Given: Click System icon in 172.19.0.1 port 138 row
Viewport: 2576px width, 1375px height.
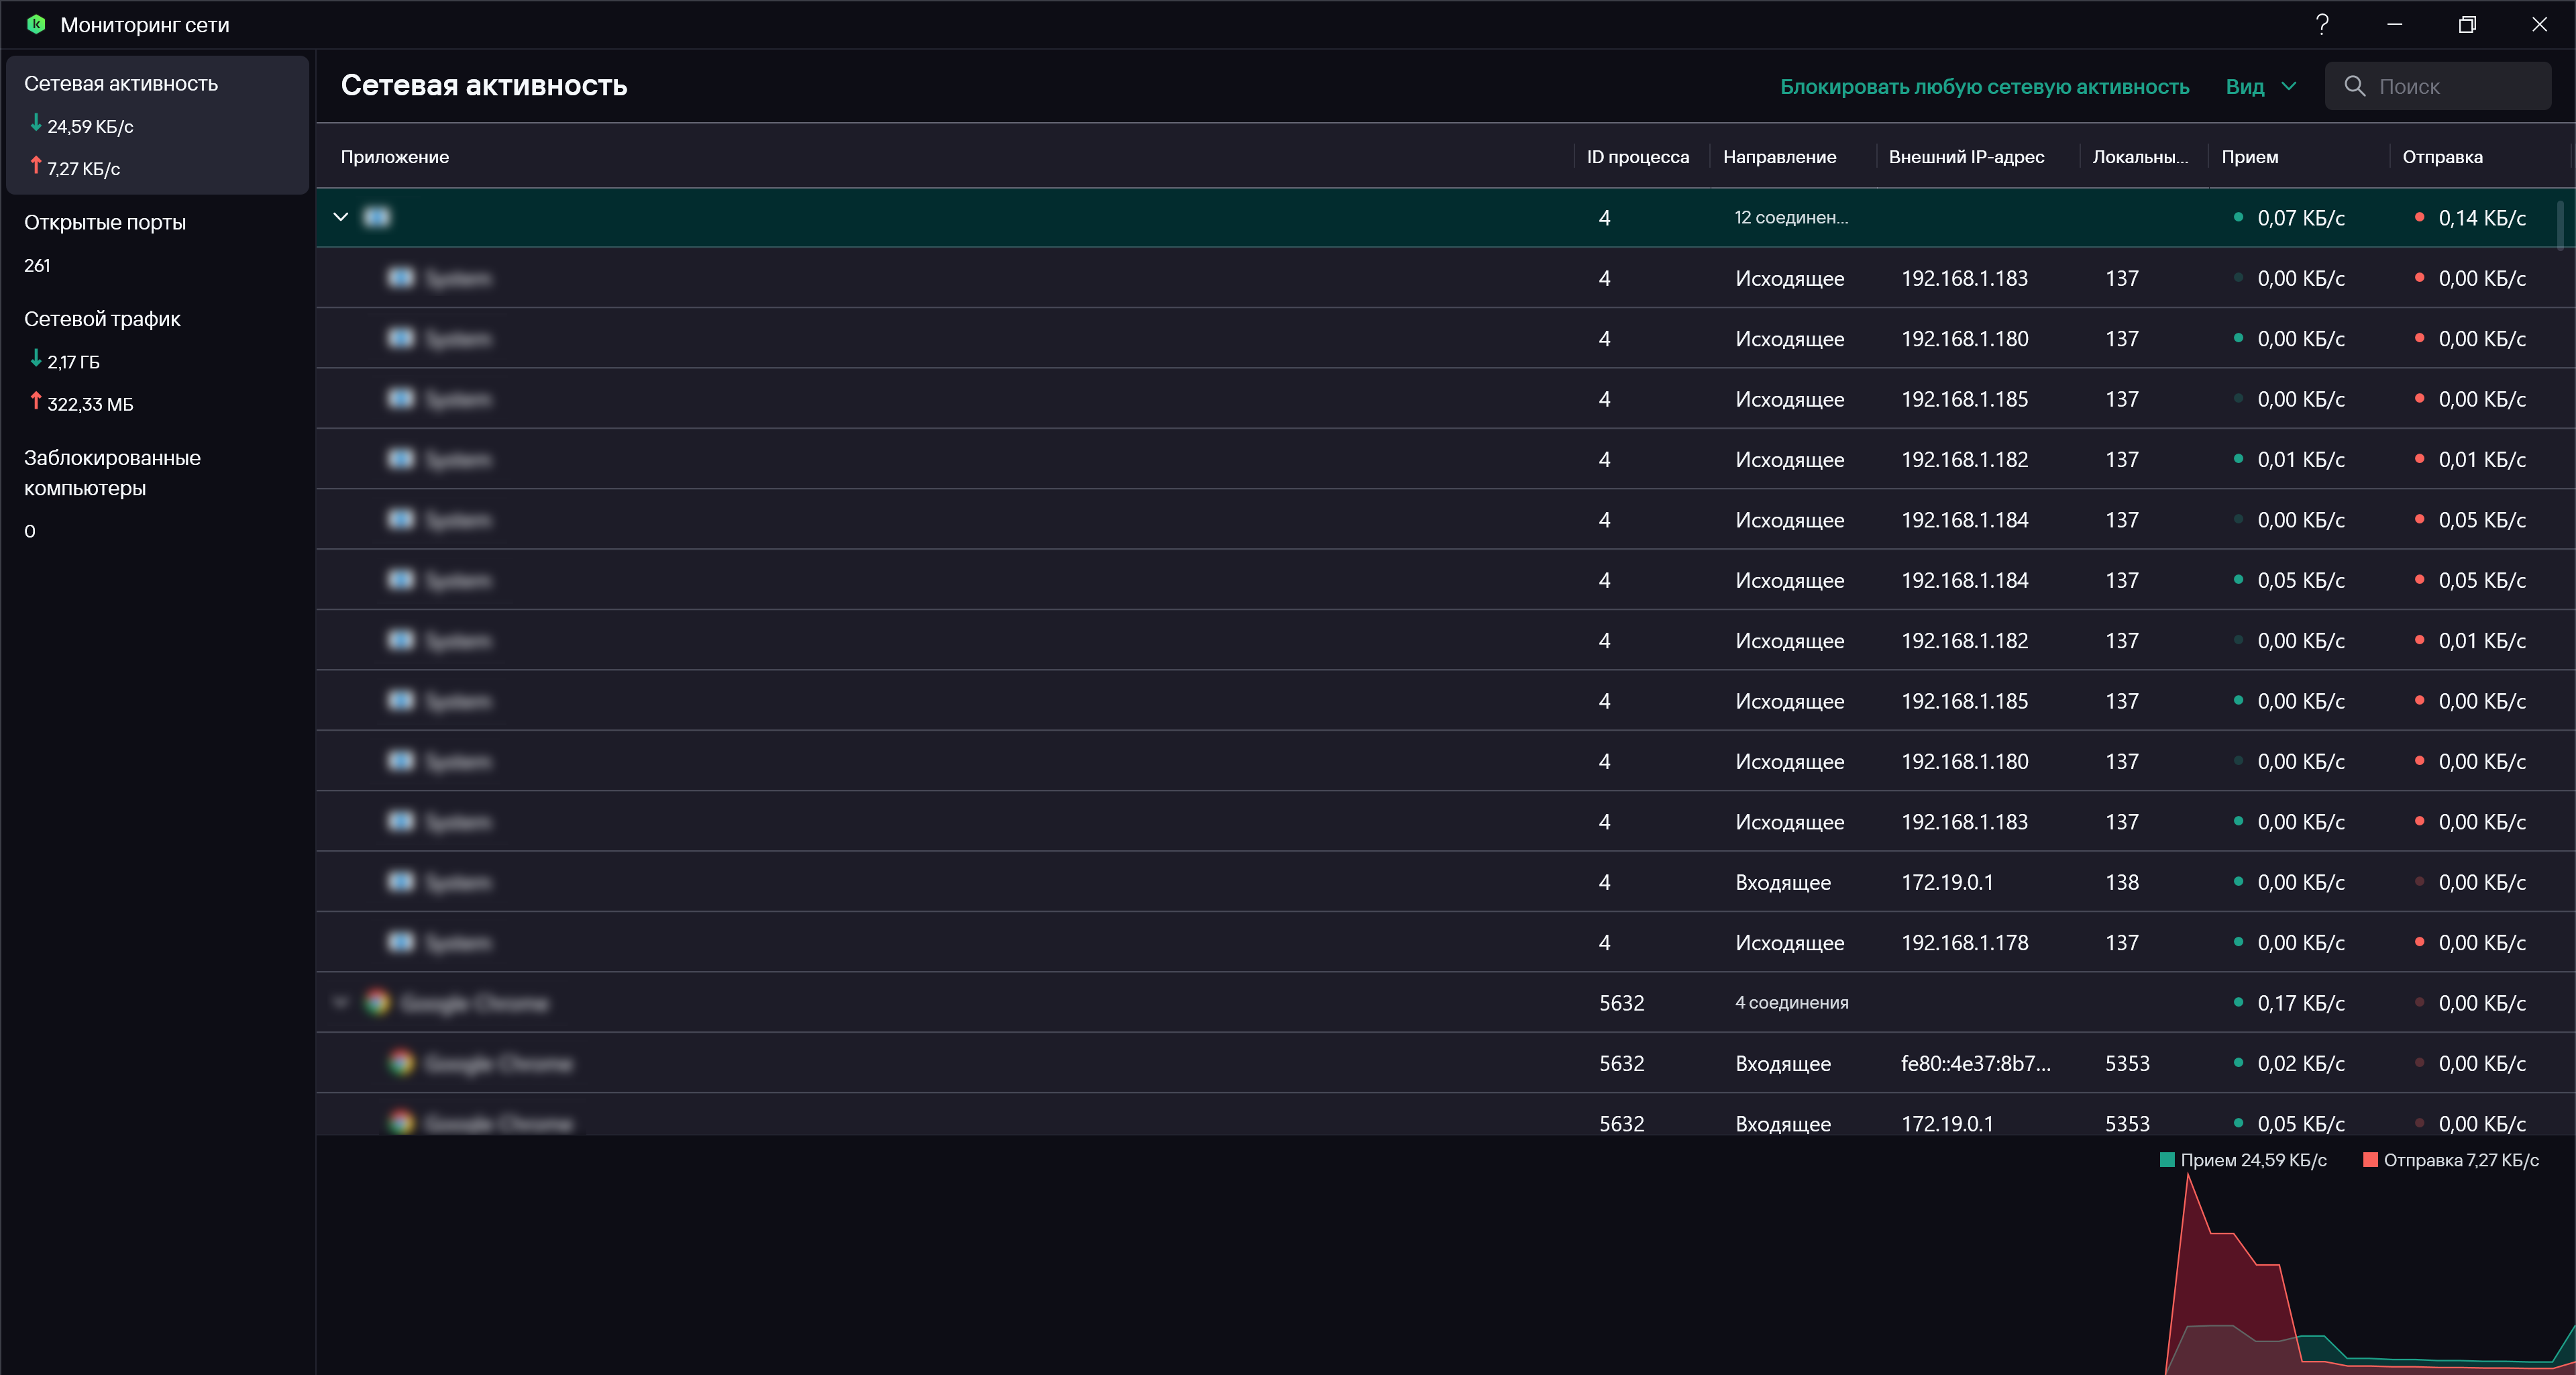Looking at the screenshot, I should coord(401,881).
